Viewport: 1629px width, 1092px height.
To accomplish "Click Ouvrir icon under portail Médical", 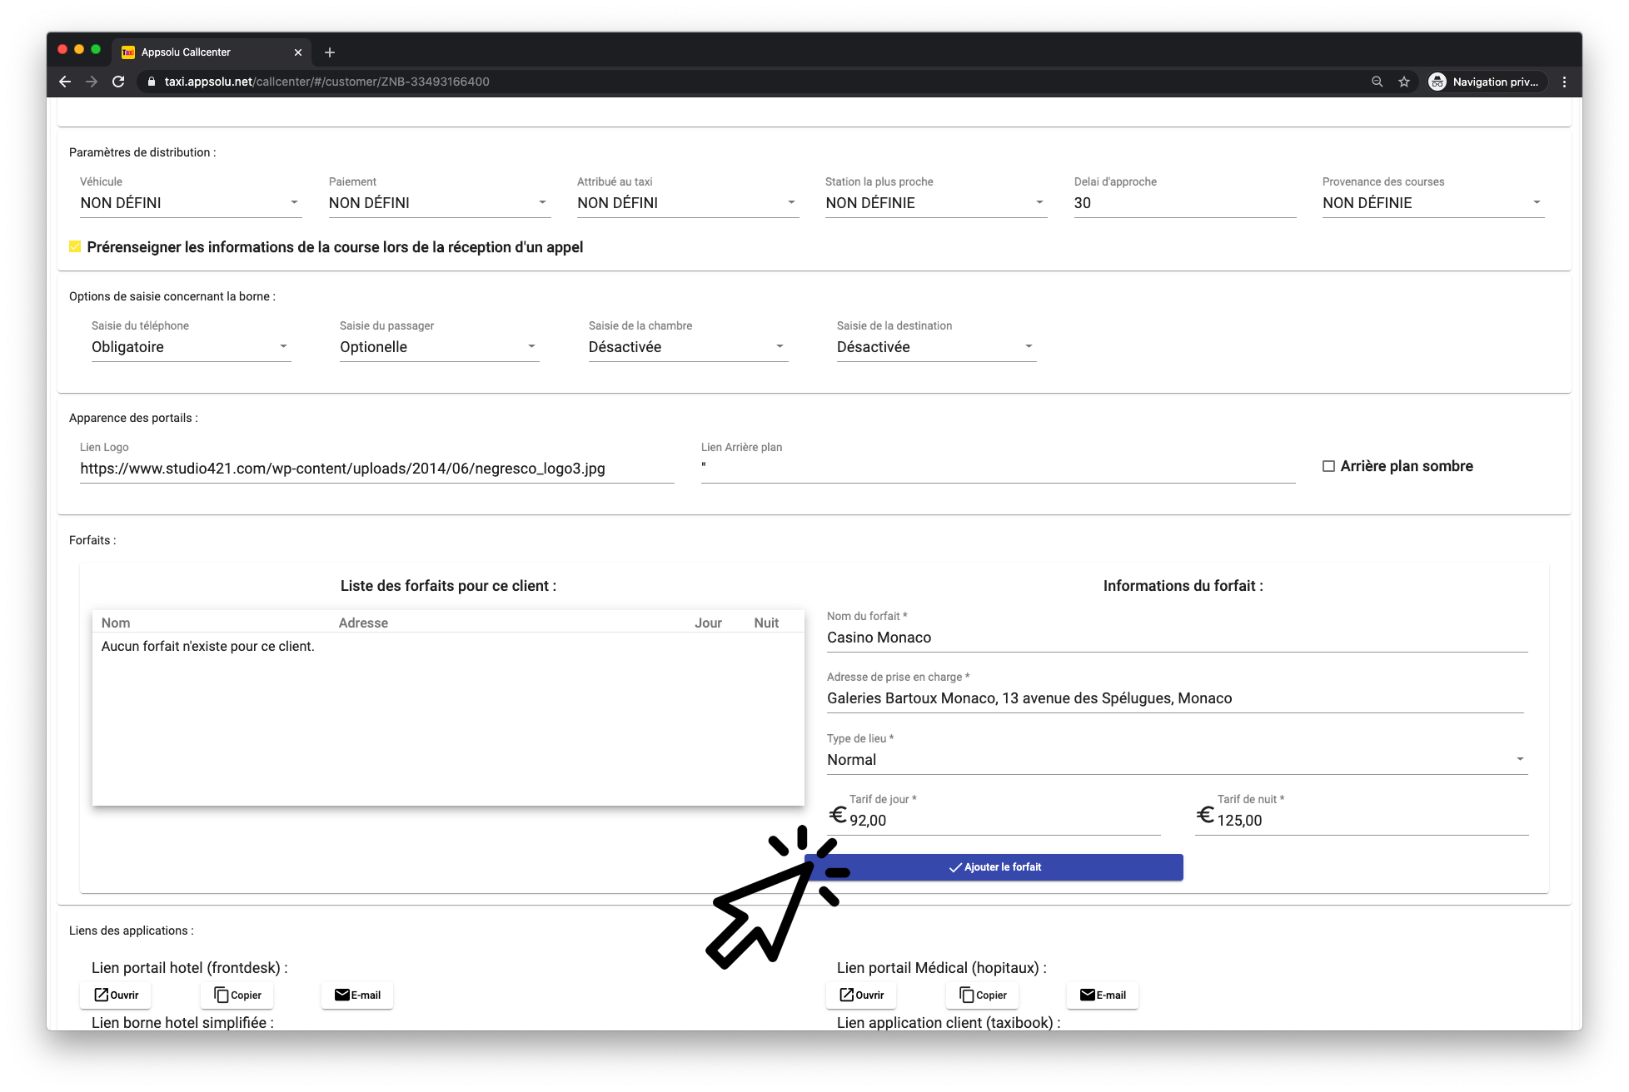I will (x=847, y=995).
